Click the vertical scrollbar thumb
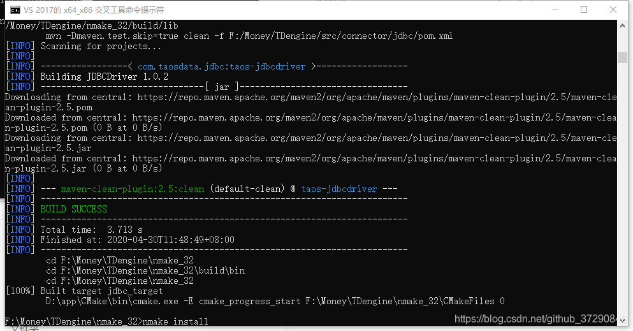 [622, 57]
